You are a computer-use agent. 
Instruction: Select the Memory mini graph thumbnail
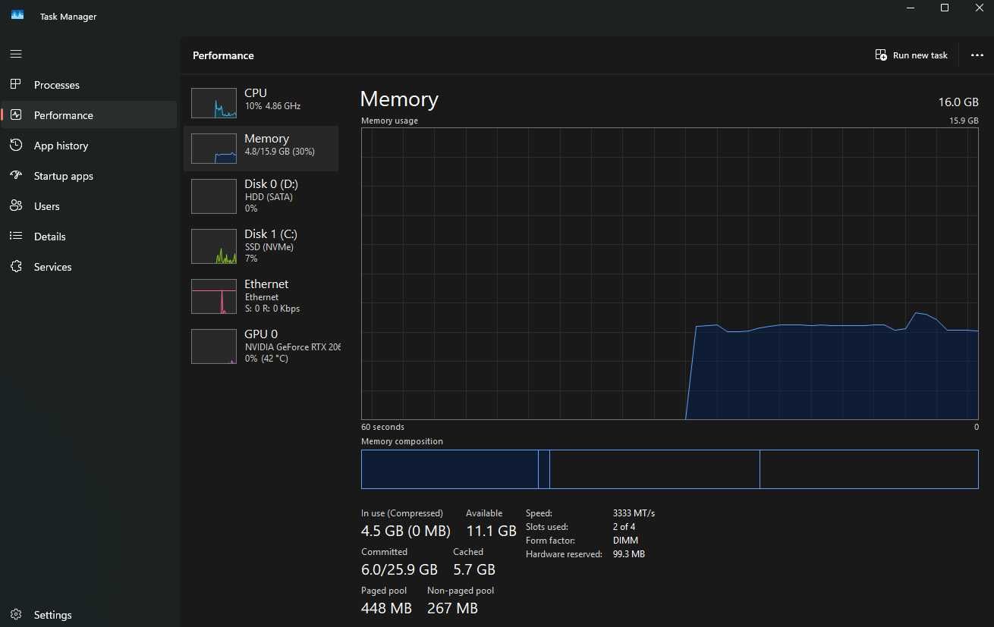[x=214, y=149]
